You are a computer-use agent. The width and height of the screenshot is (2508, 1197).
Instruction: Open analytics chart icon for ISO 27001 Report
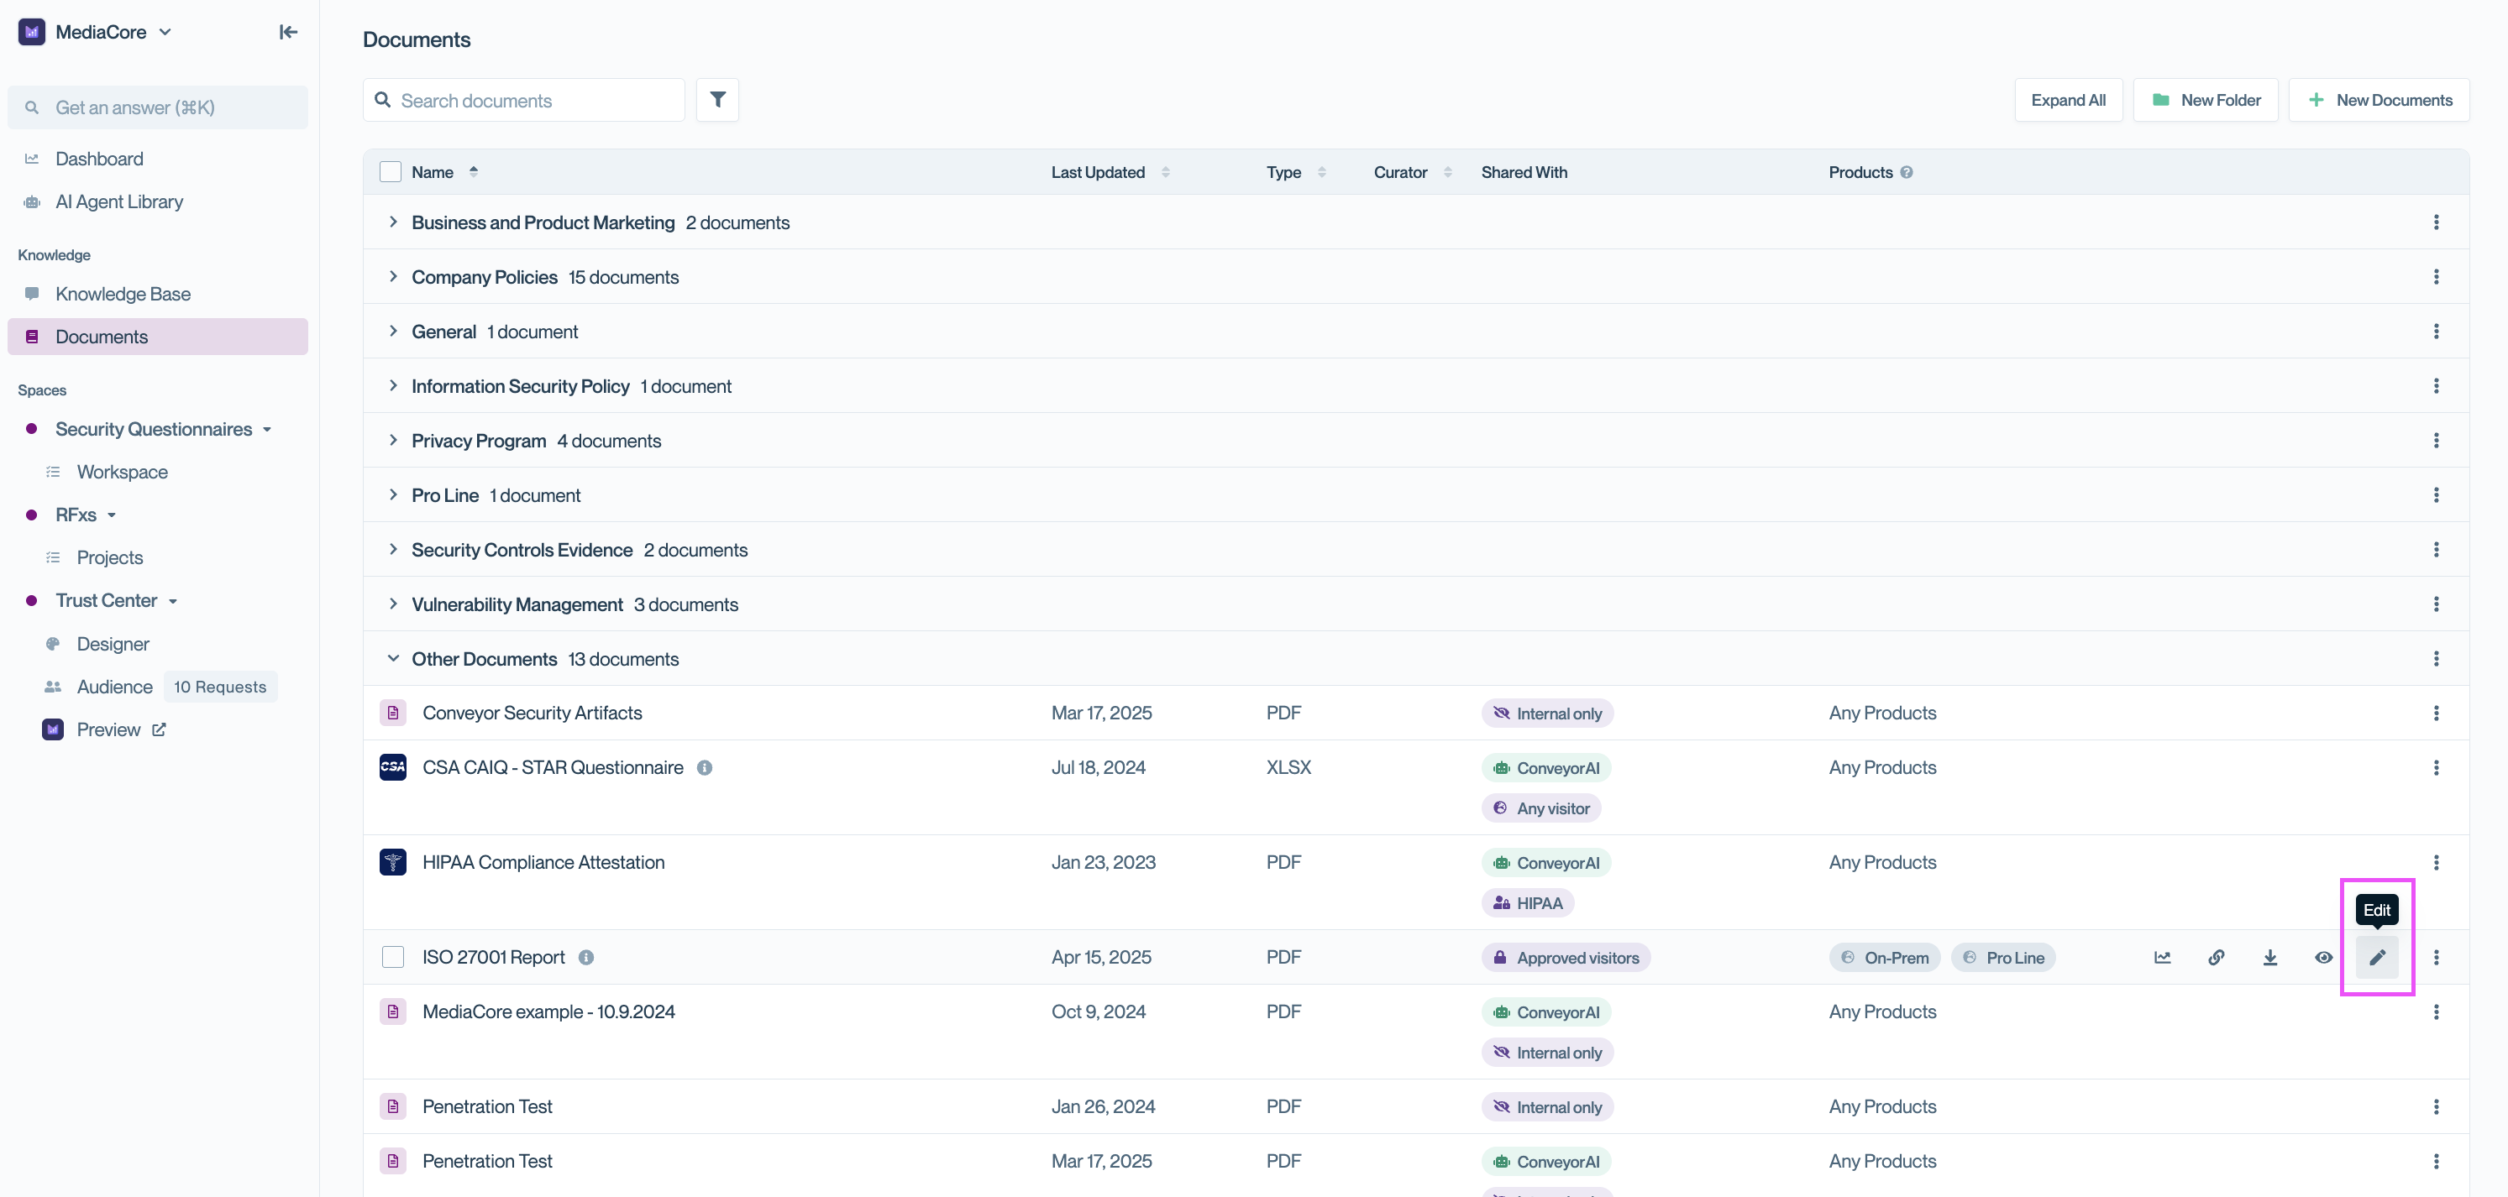click(x=2162, y=957)
